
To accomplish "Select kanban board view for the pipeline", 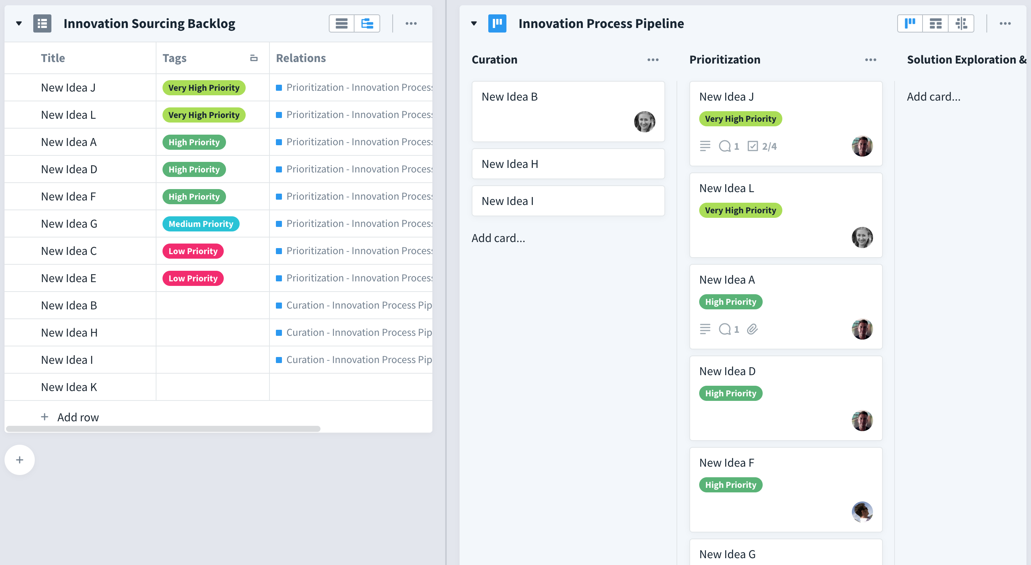I will tap(910, 23).
